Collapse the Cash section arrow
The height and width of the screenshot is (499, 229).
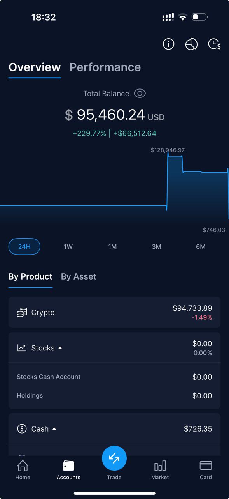[54, 429]
